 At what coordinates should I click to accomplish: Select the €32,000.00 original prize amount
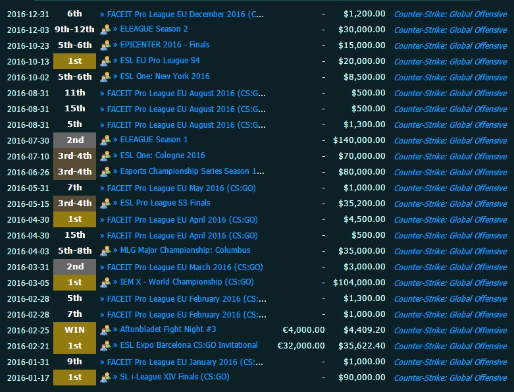(301, 346)
